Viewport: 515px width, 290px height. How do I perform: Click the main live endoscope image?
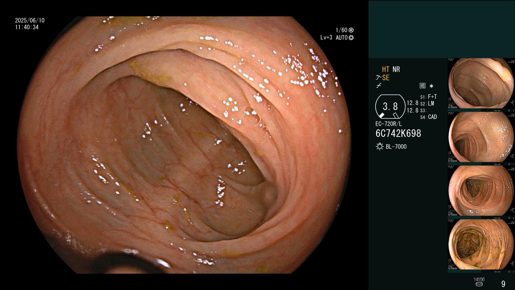pos(184,145)
